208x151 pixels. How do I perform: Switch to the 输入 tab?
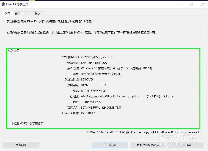(x=38, y=14)
